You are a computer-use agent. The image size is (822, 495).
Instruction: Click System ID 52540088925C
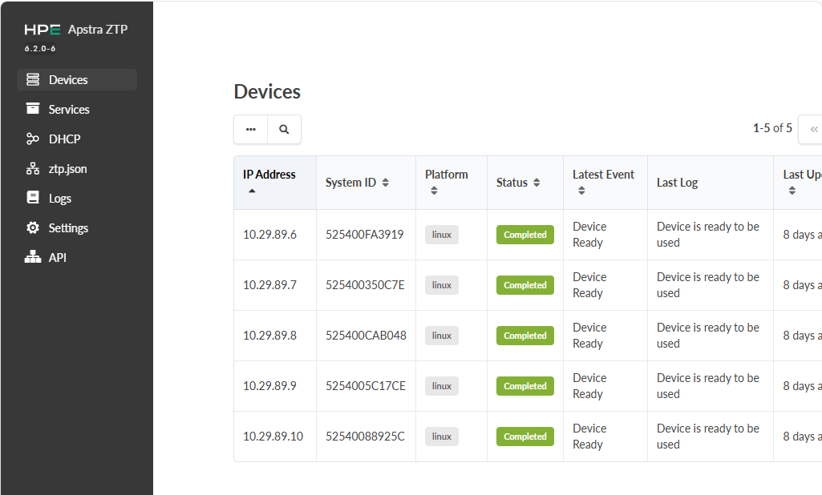pyautogui.click(x=365, y=437)
